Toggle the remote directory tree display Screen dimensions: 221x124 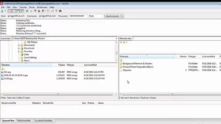[18, 11]
